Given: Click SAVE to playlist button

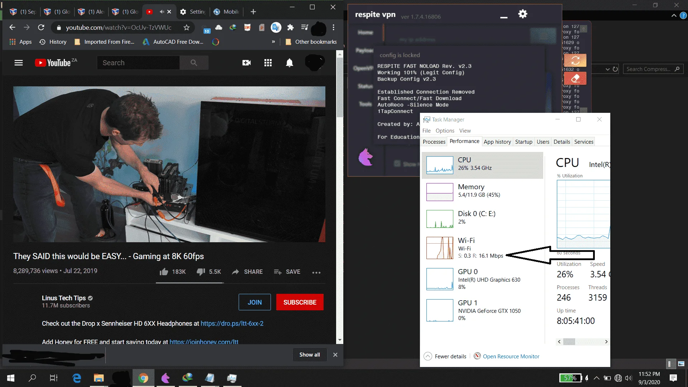Looking at the screenshot, I should pos(287,272).
